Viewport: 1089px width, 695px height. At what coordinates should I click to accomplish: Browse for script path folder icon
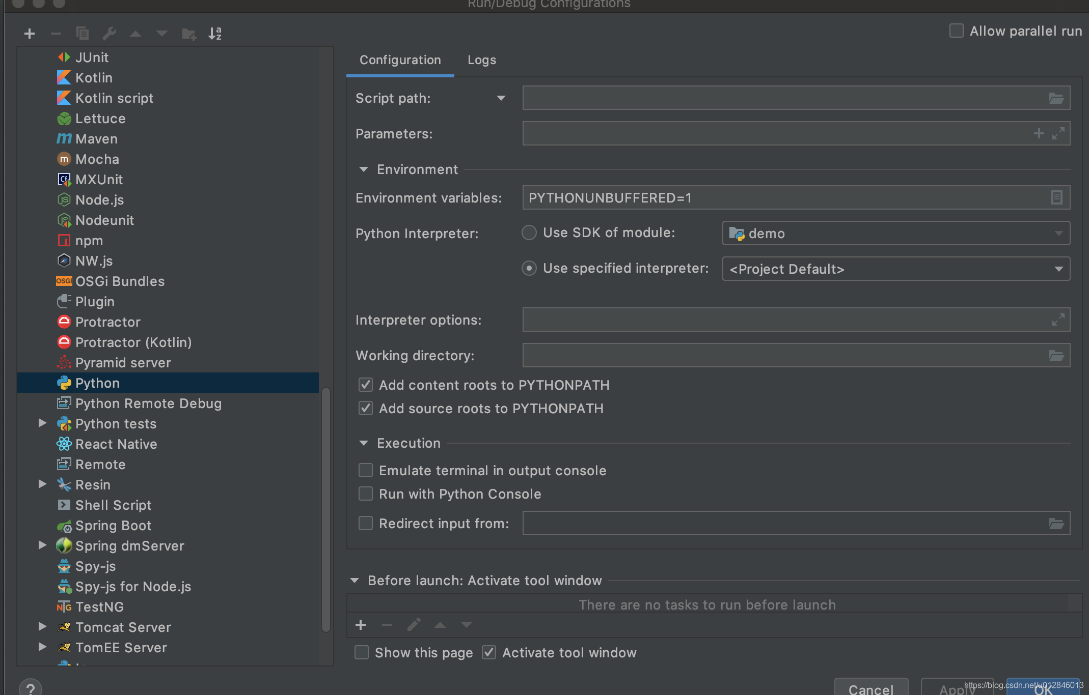(1056, 98)
